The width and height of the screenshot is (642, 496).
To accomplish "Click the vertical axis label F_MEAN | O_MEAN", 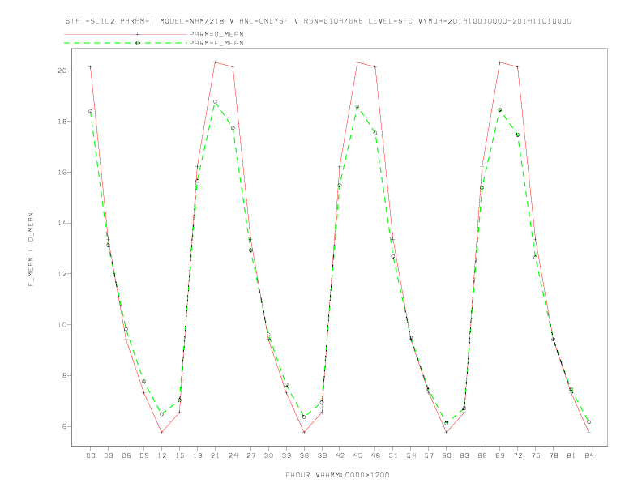I will (x=31, y=250).
